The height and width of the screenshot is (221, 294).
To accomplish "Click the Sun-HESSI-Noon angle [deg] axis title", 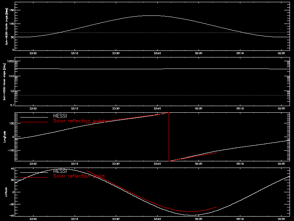I will tap(4, 81).
